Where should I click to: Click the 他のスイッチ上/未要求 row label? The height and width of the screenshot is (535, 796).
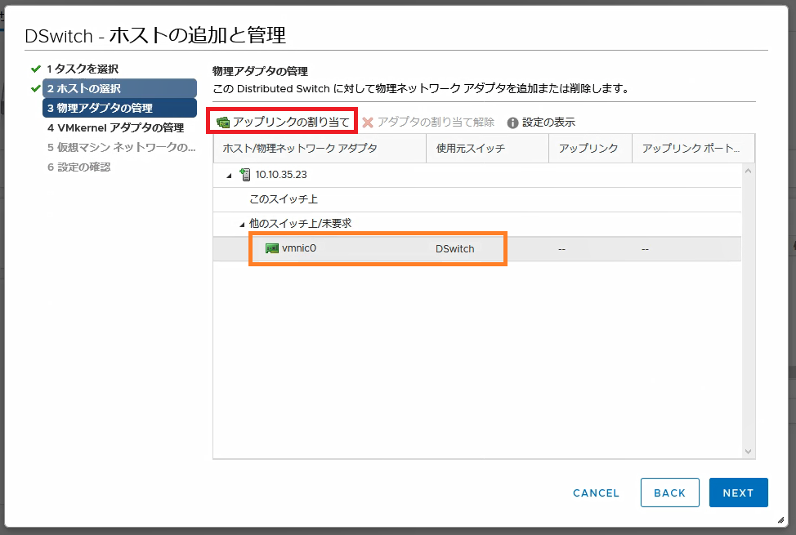point(300,223)
